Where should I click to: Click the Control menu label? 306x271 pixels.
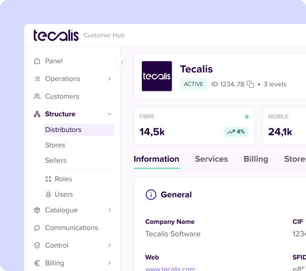point(56,245)
